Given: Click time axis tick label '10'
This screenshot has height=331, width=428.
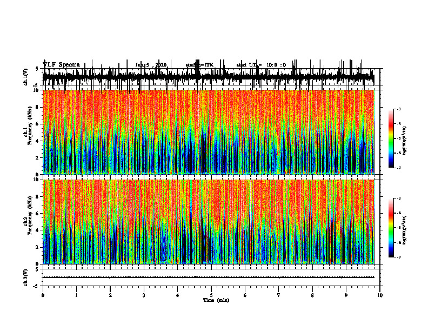Looking at the screenshot, I should coord(380,295).
